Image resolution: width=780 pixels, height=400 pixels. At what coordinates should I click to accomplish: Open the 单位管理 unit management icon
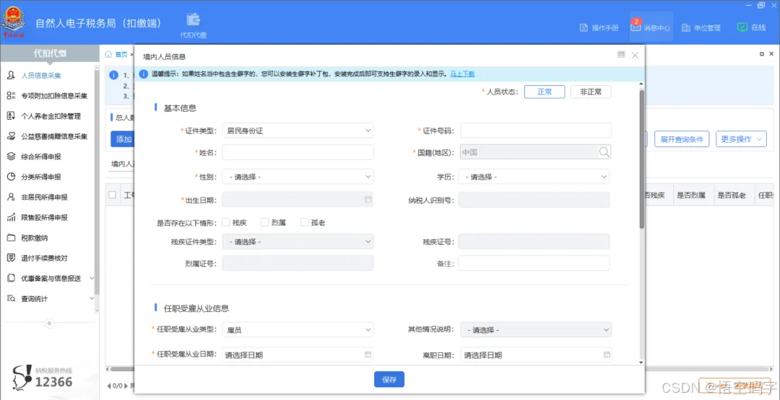[x=686, y=28]
